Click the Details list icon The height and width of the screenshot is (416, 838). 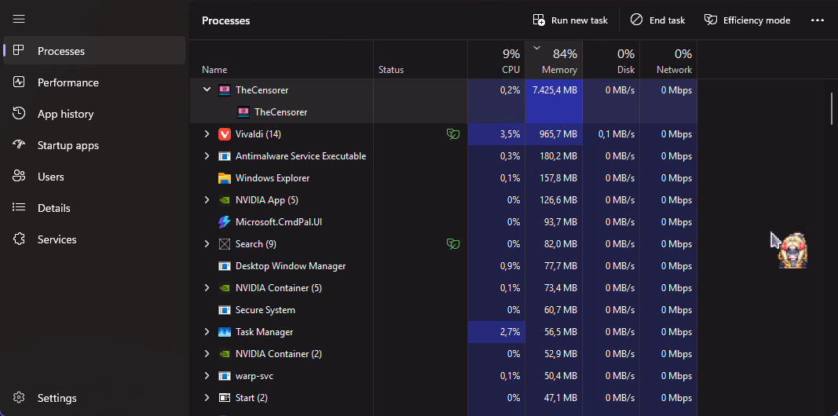coord(19,207)
